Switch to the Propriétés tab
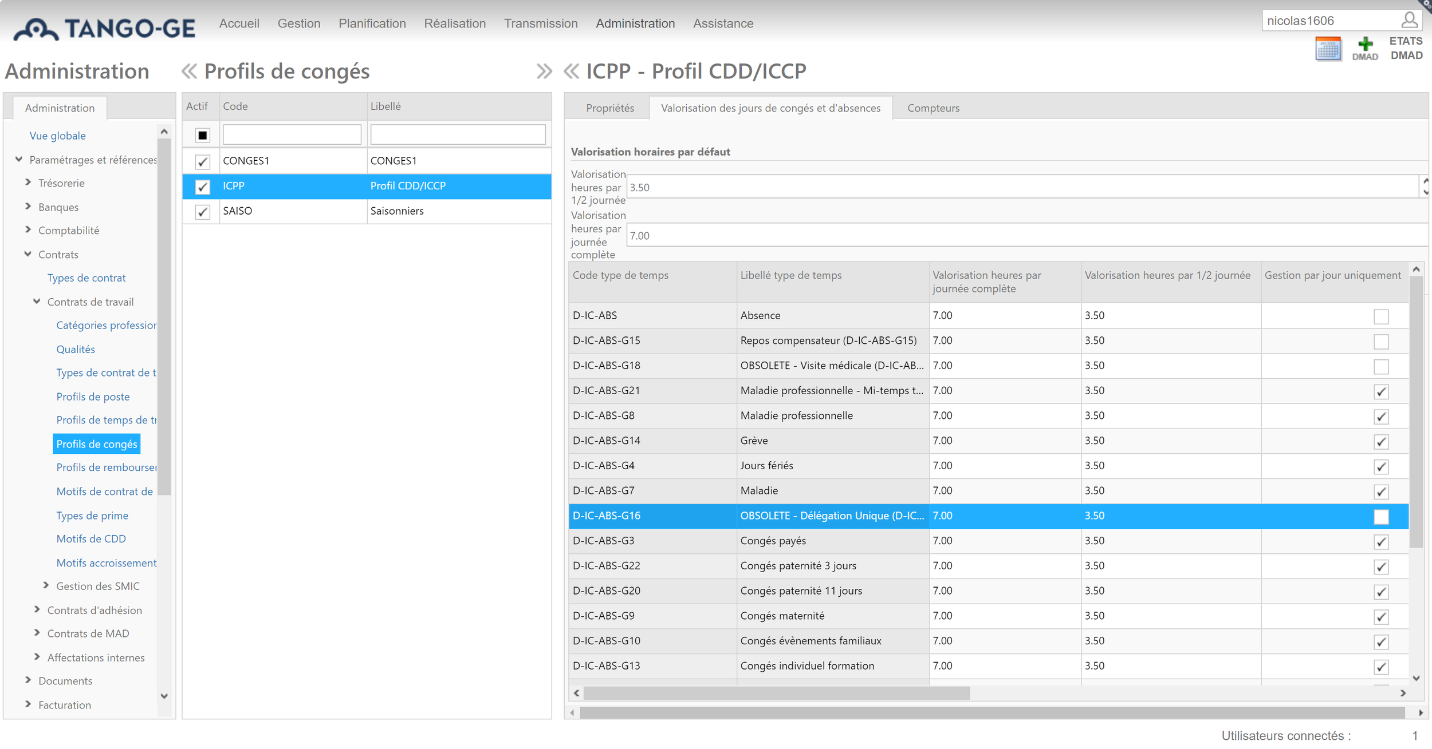 tap(610, 108)
